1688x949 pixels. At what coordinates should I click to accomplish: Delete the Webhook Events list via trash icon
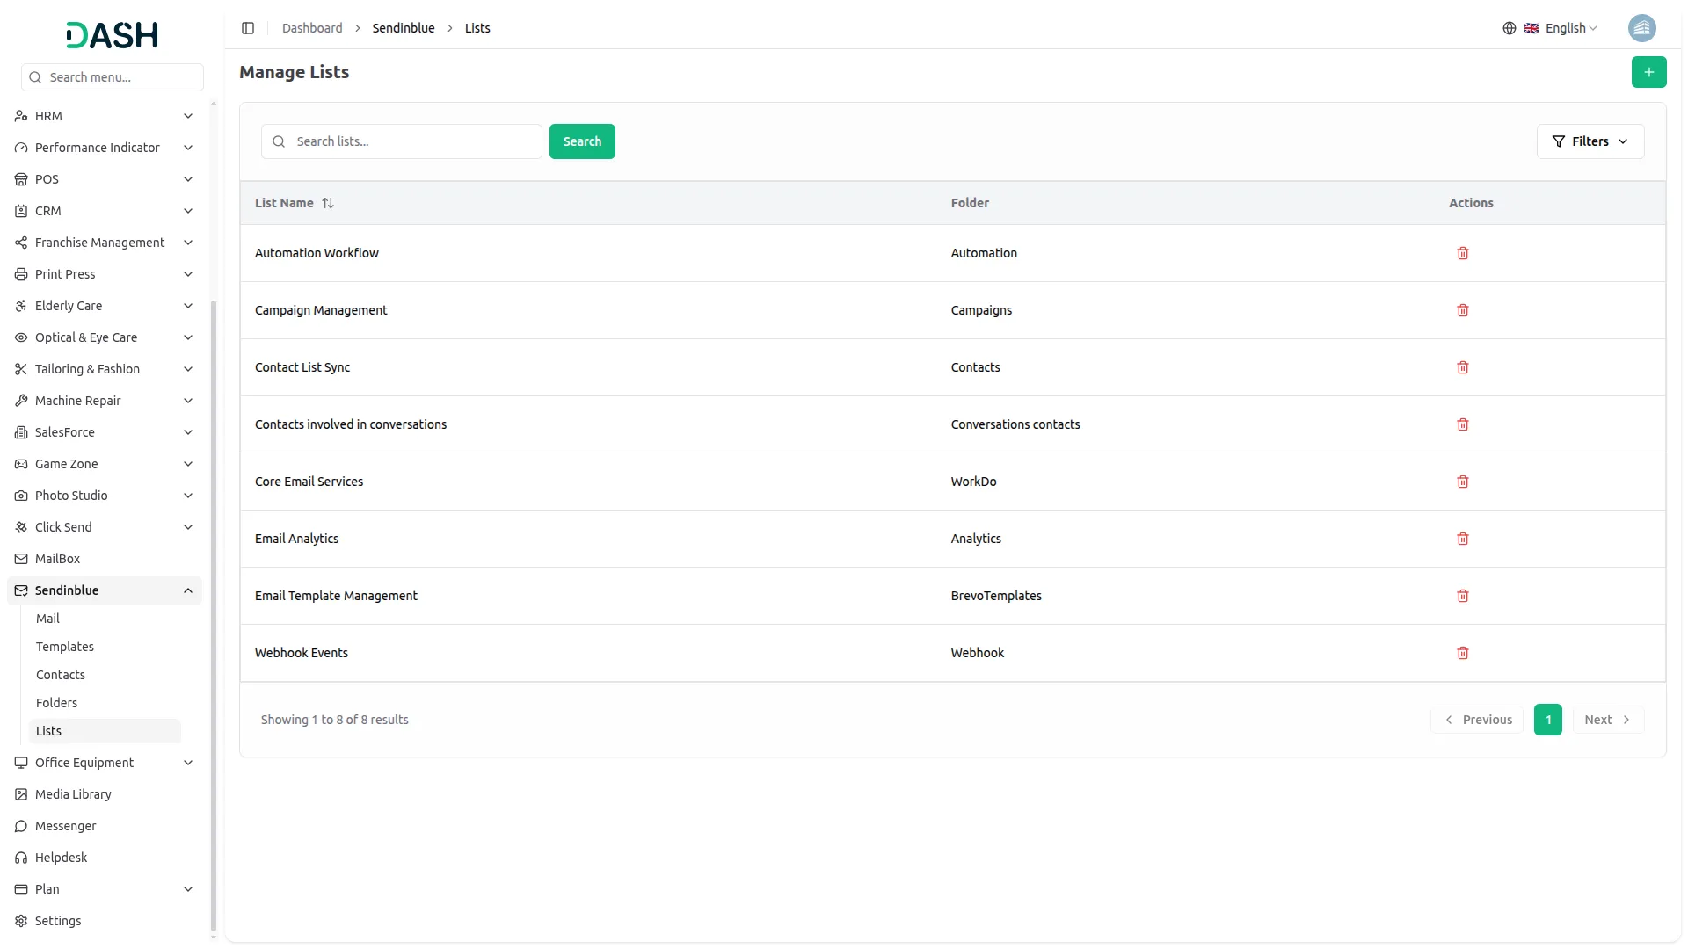1462,652
